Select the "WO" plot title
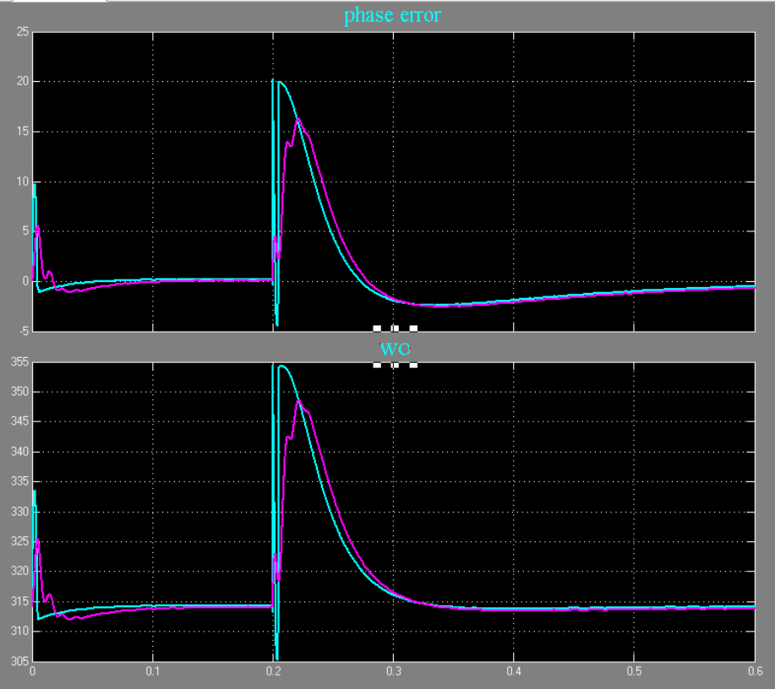This screenshot has height=689, width=775. pyautogui.click(x=395, y=349)
